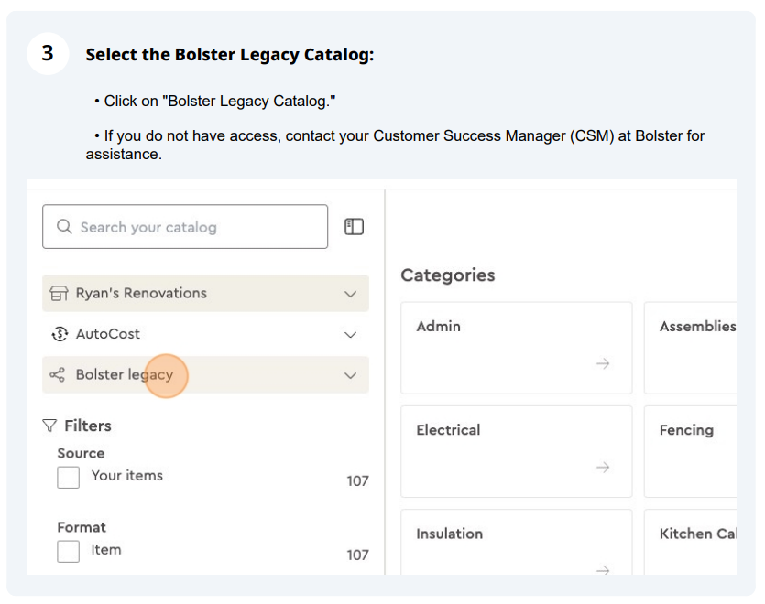Click the arrow on Electrical card
Image resolution: width=765 pixels, height=604 pixels.
(603, 468)
